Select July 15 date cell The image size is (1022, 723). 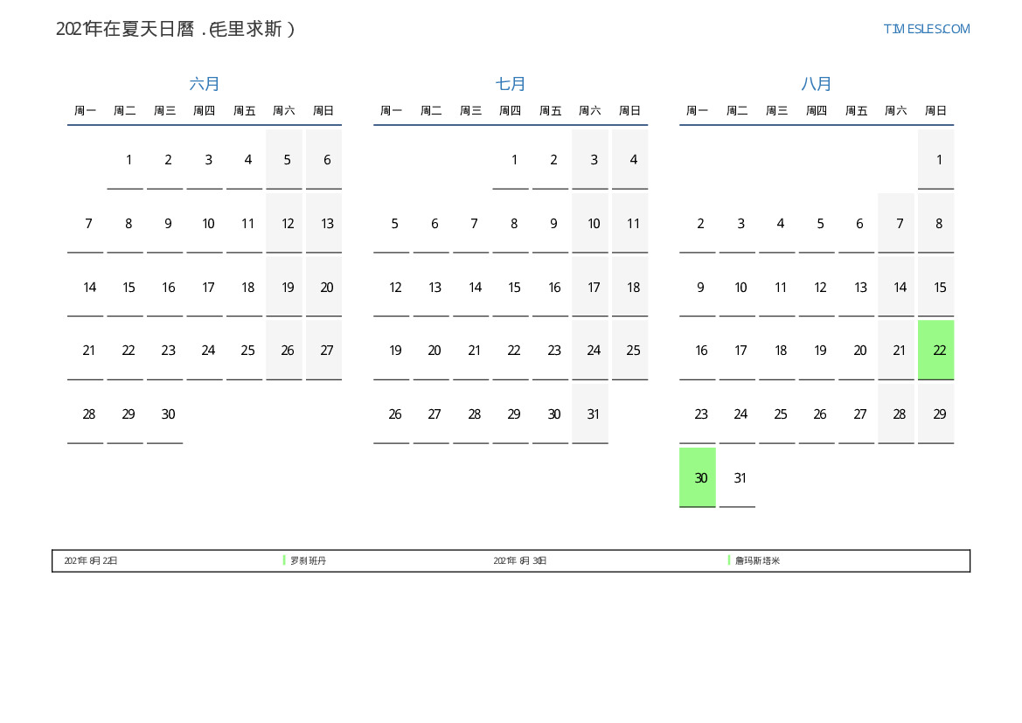coord(514,288)
